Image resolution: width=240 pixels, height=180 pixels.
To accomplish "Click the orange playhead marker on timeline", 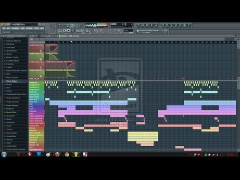I will click(71, 42).
